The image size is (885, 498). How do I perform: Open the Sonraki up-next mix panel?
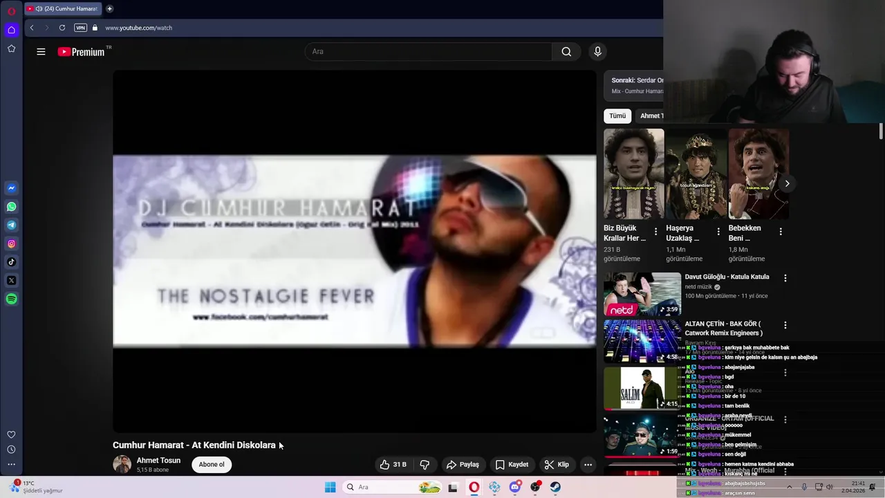pos(635,85)
